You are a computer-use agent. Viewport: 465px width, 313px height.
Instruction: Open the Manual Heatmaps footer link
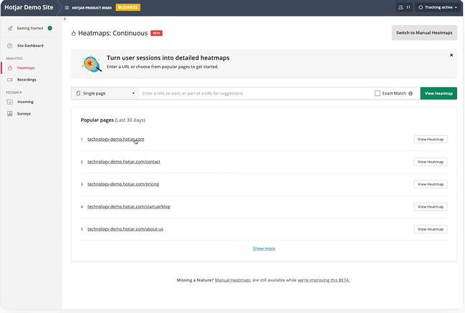pos(233,280)
